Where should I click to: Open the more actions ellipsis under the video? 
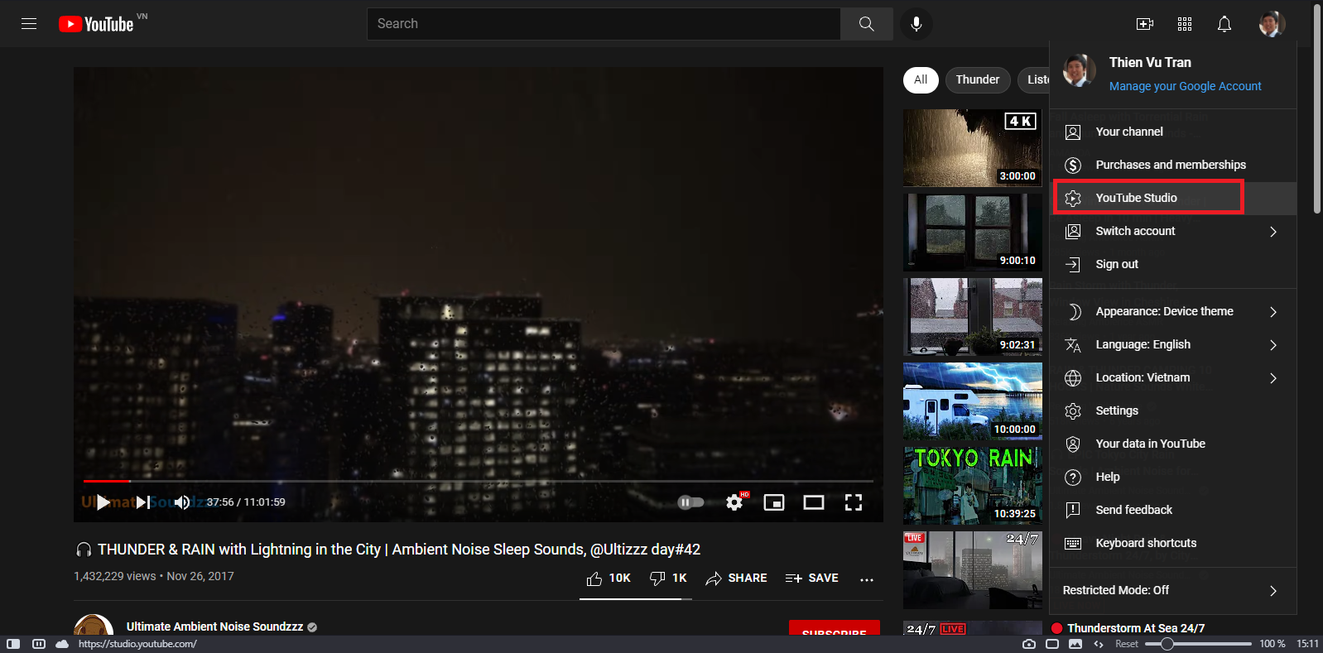point(867,579)
